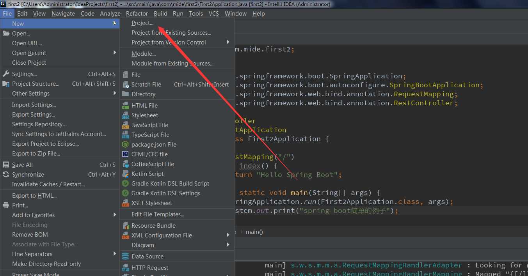Click the JavaScript File icon
The height and width of the screenshot is (276, 528).
(x=125, y=125)
